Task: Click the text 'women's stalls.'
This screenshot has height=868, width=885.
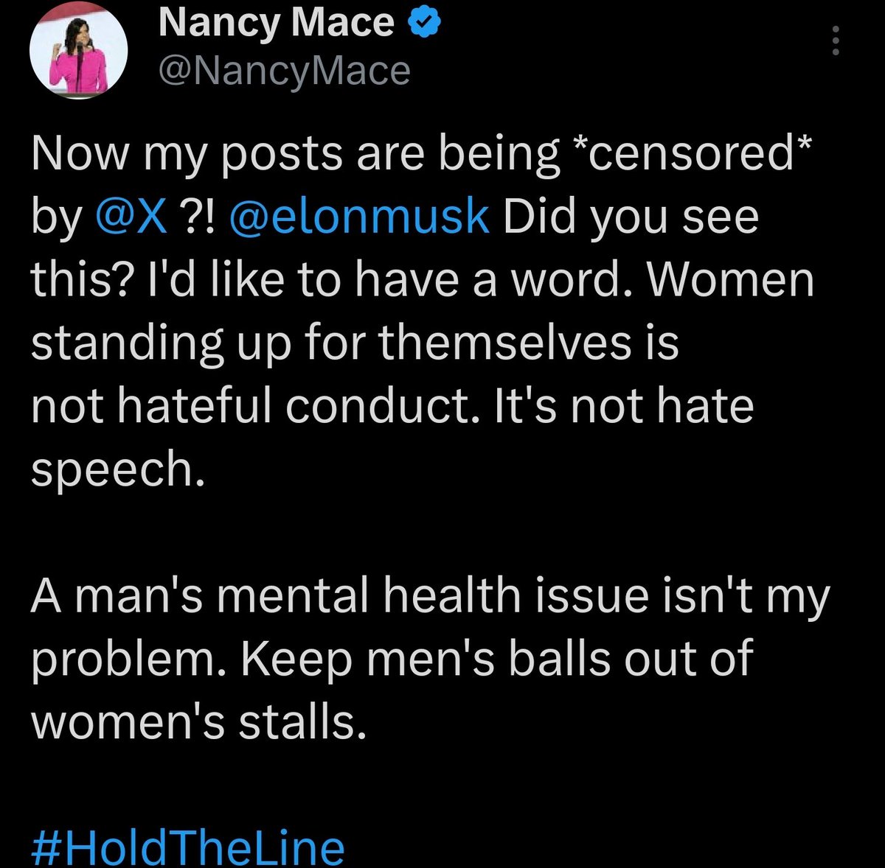Action: [x=198, y=722]
